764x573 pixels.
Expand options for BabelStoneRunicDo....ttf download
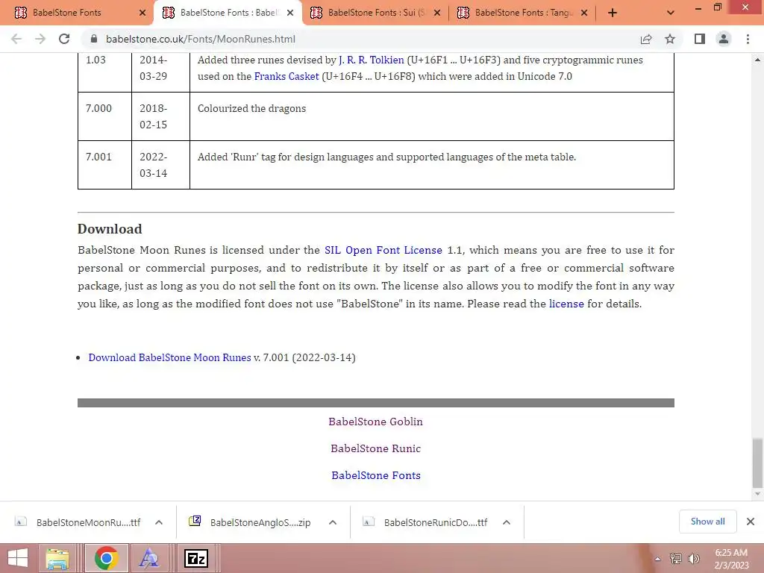pyautogui.click(x=507, y=522)
